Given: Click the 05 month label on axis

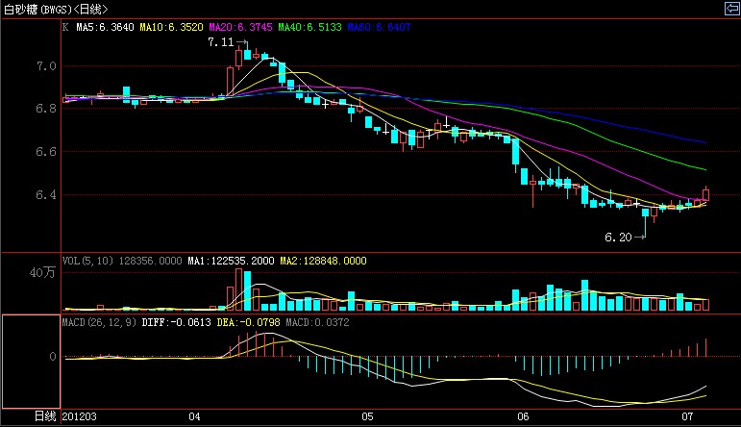Looking at the screenshot, I should click(367, 416).
